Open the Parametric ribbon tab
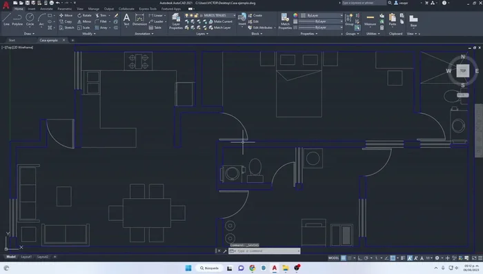 65,9
